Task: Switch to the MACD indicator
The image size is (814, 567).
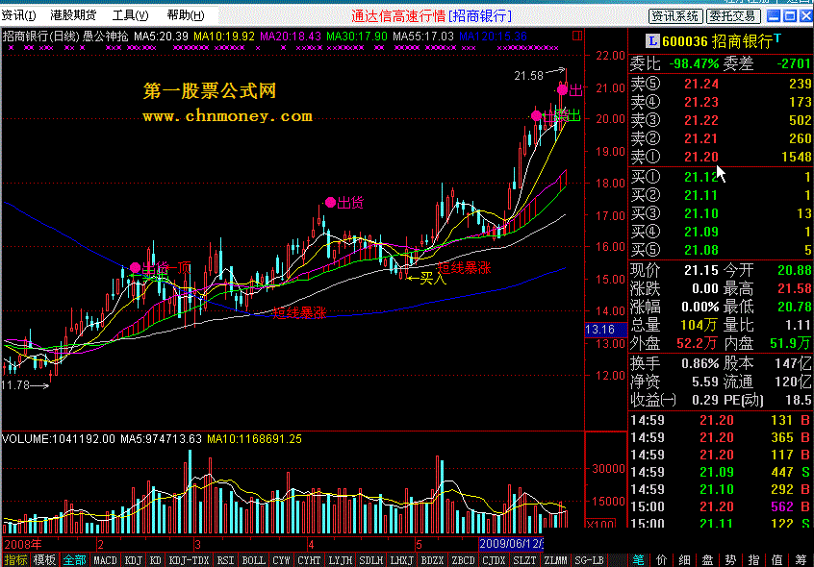Action: 106,560
